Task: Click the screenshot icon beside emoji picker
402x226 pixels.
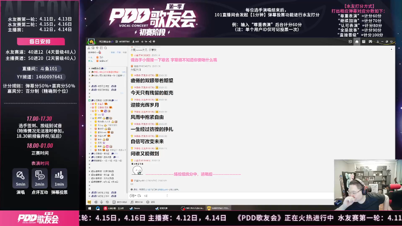Action: point(139,196)
